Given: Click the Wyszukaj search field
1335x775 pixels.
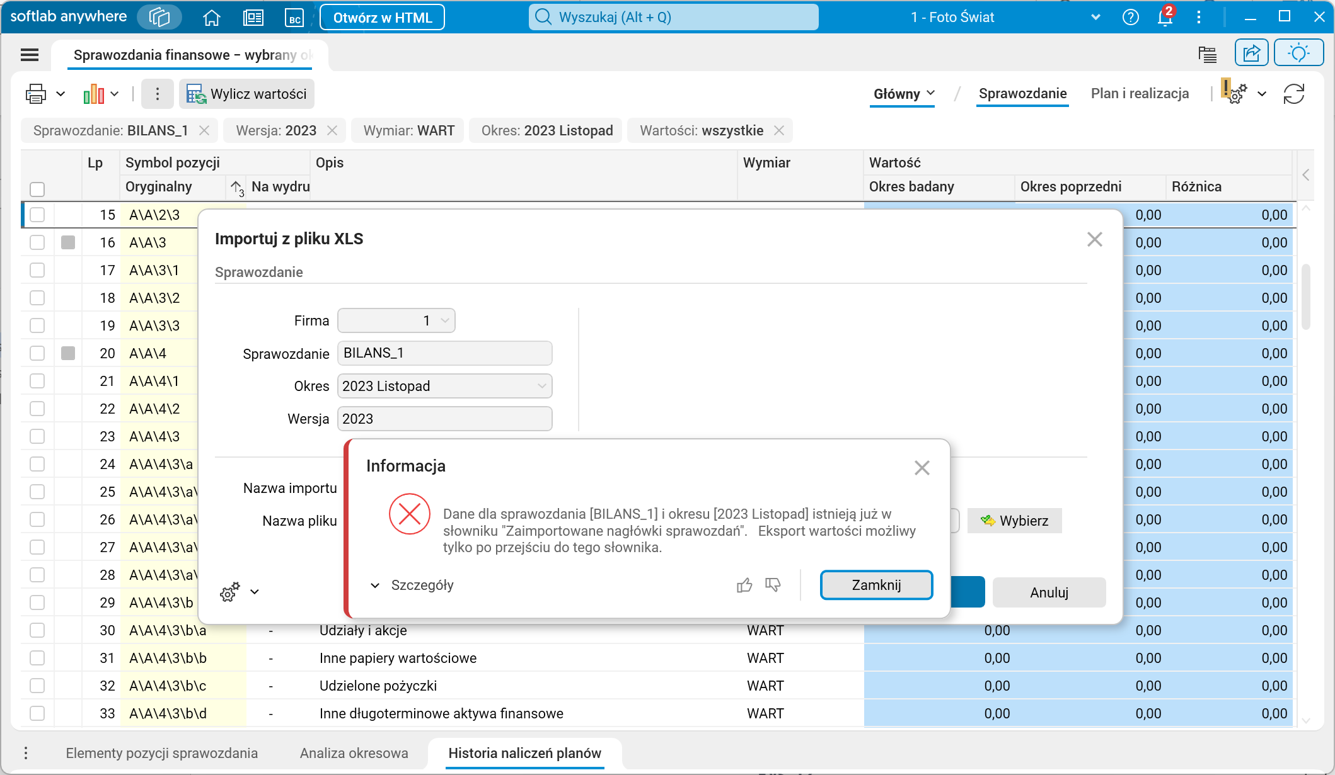Looking at the screenshot, I should coord(673,18).
